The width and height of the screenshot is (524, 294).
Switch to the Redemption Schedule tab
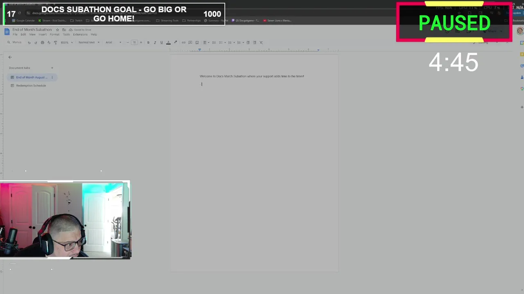click(31, 85)
